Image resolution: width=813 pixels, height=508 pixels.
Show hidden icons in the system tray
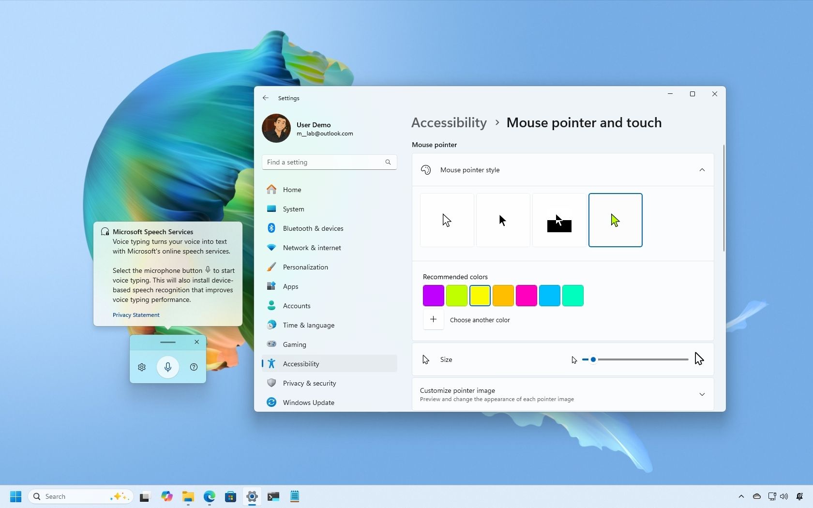click(741, 496)
